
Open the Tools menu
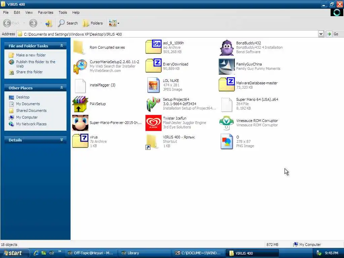coord(63,12)
